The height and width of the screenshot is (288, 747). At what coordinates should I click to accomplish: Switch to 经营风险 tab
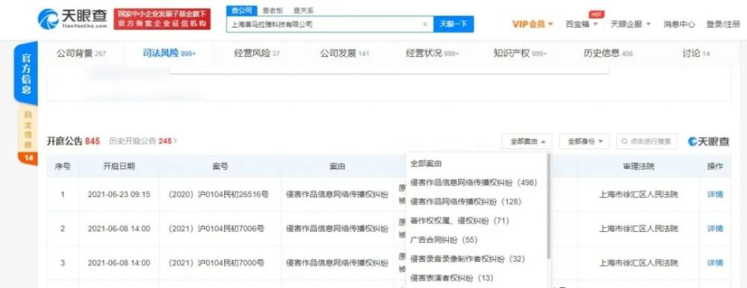[x=257, y=53]
